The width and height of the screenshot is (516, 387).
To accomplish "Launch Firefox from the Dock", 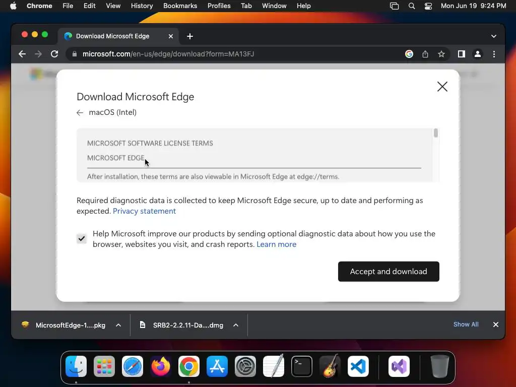I will [161, 366].
